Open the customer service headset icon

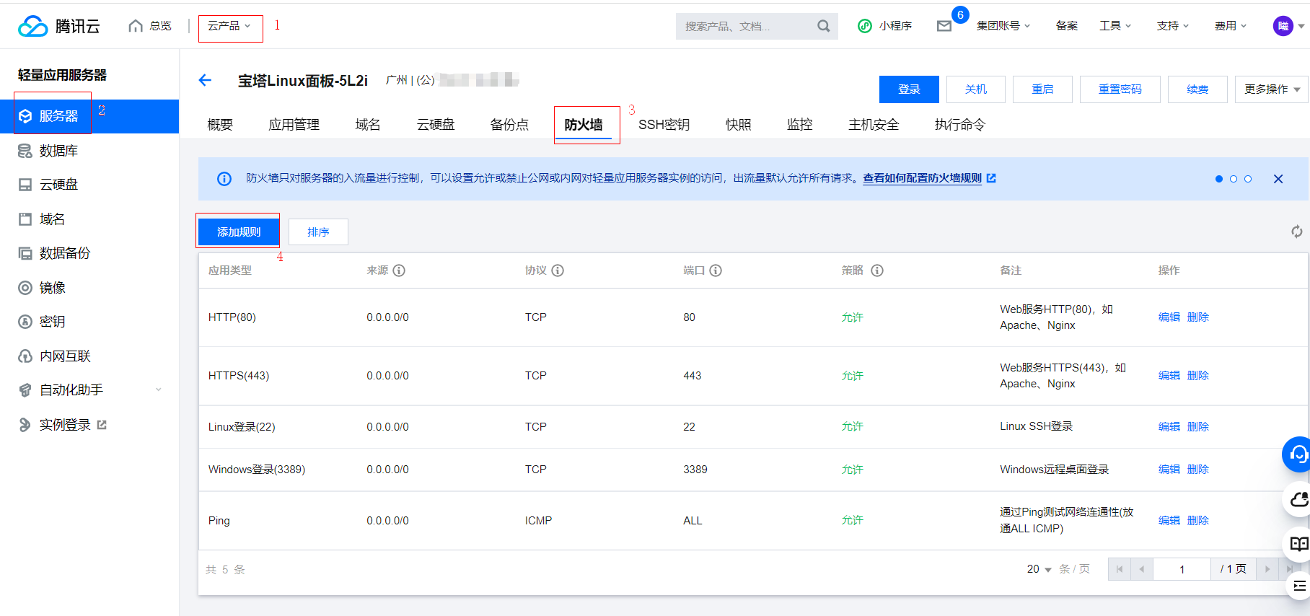point(1297,454)
